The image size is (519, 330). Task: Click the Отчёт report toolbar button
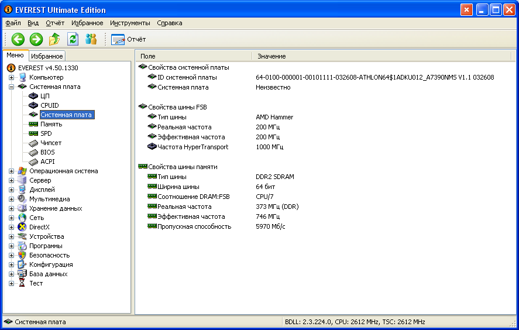128,39
